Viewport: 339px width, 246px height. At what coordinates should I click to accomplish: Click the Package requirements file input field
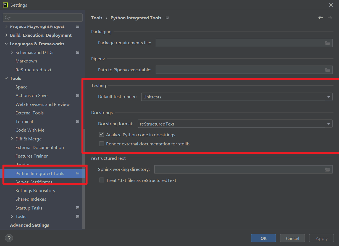tap(239, 43)
